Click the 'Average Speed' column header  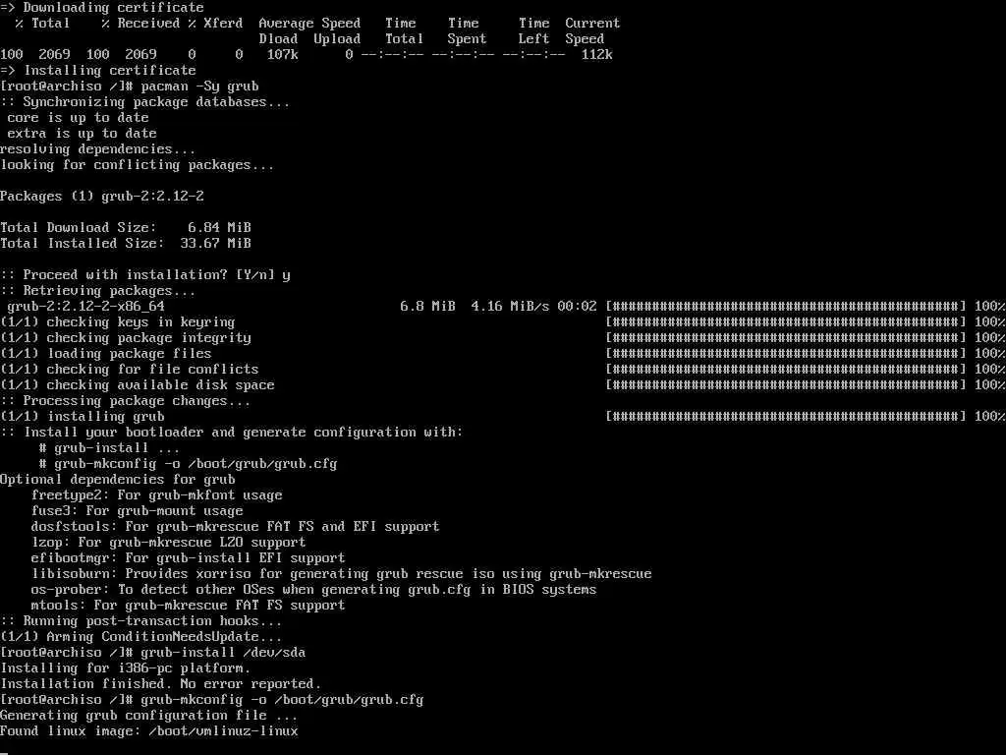coord(309,24)
